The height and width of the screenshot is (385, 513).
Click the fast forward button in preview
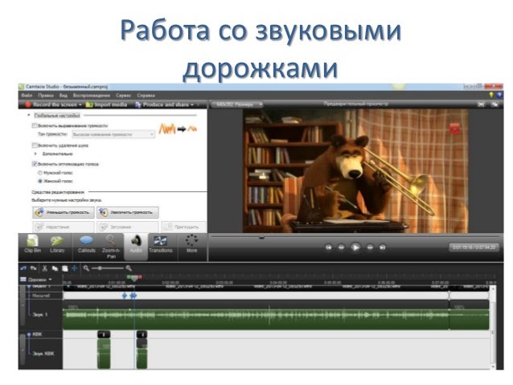(x=370, y=248)
